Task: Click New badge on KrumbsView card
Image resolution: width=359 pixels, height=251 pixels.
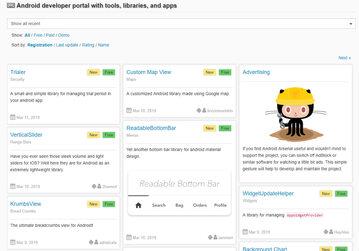Action: click(93, 204)
